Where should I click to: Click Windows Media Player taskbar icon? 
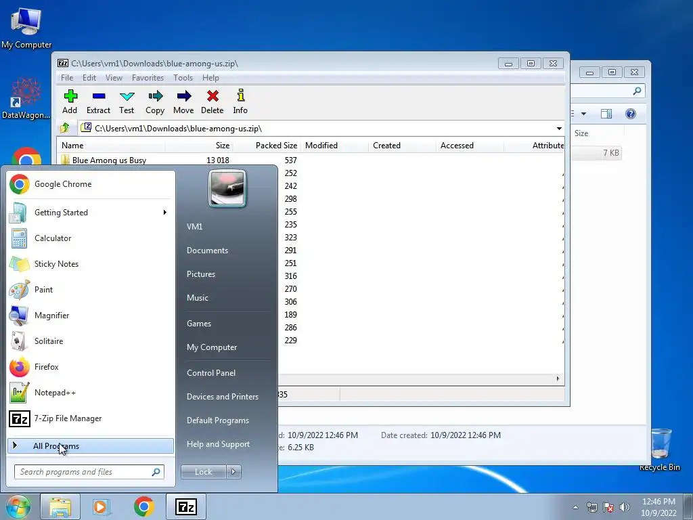click(x=102, y=506)
